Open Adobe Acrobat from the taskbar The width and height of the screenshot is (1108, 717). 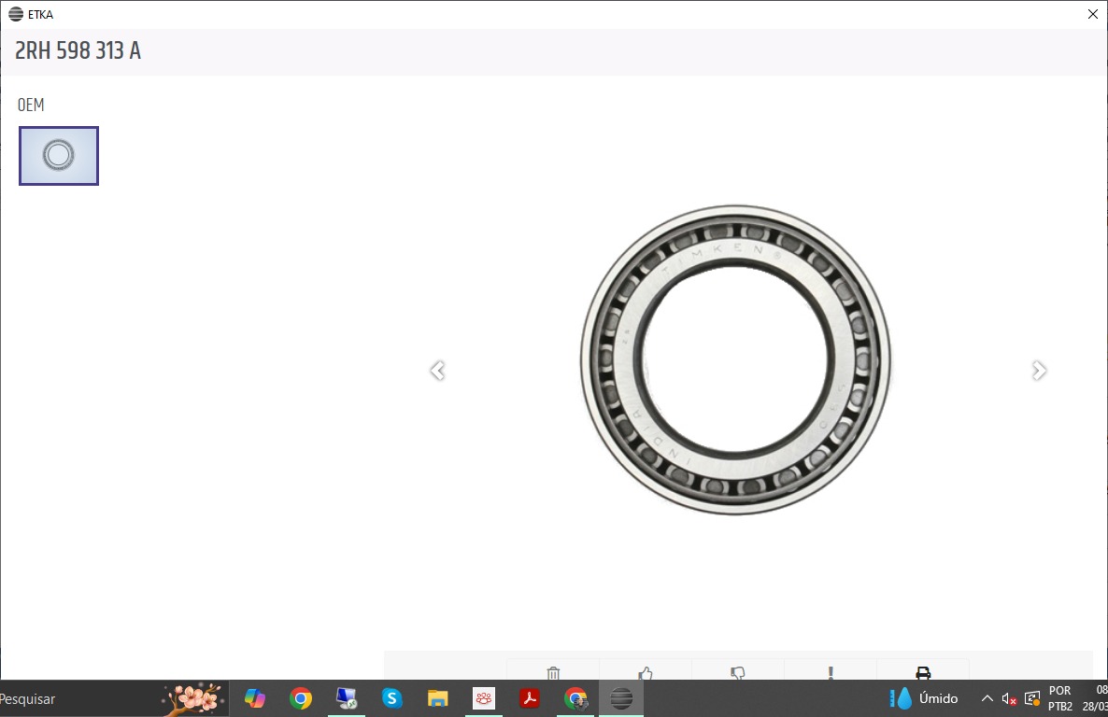coord(530,698)
